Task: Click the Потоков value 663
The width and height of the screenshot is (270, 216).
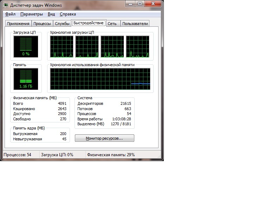Action: 128,109
